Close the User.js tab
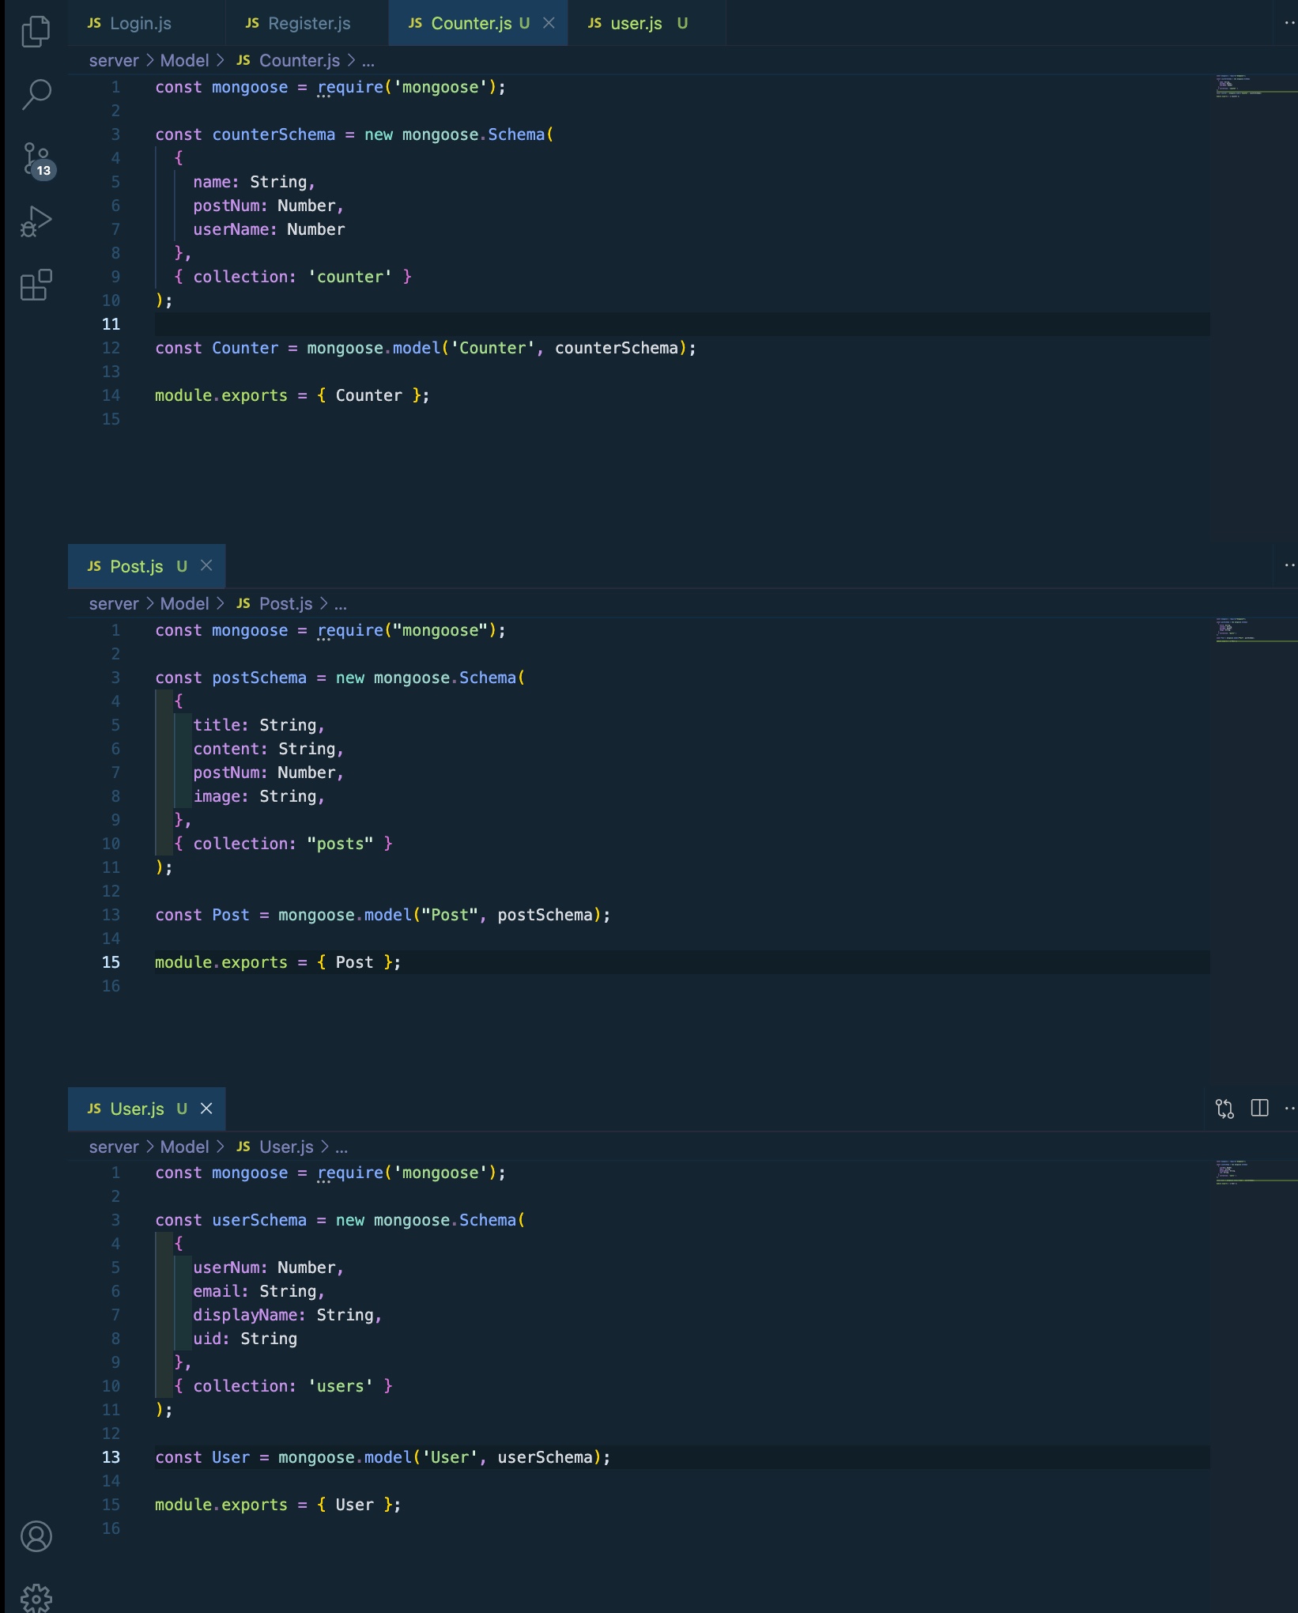 tap(206, 1109)
